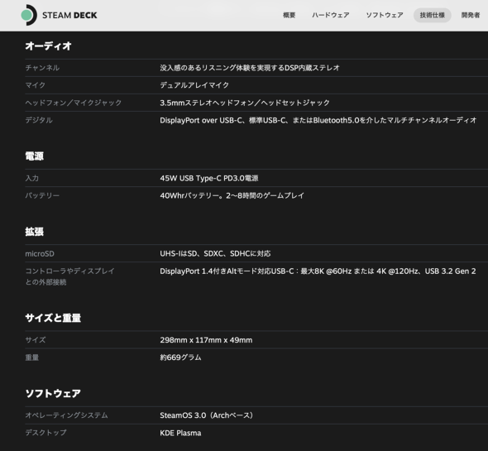
Task: Click the 電源 section heading
Action: coord(34,156)
